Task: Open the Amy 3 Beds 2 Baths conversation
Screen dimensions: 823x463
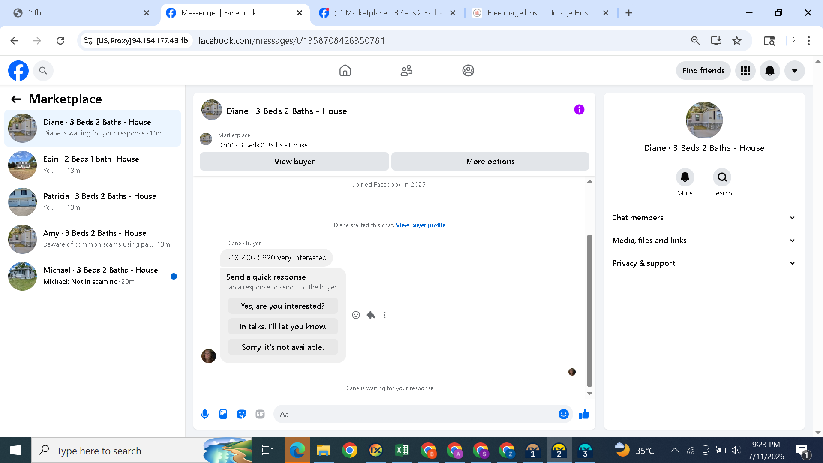Action: coord(93,239)
